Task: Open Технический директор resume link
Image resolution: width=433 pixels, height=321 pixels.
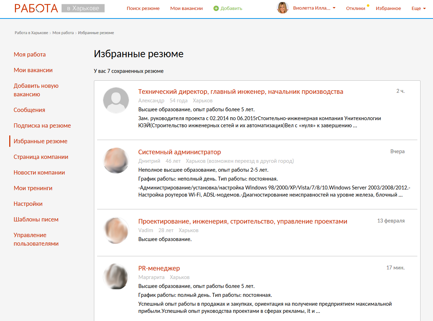Action: (241, 92)
